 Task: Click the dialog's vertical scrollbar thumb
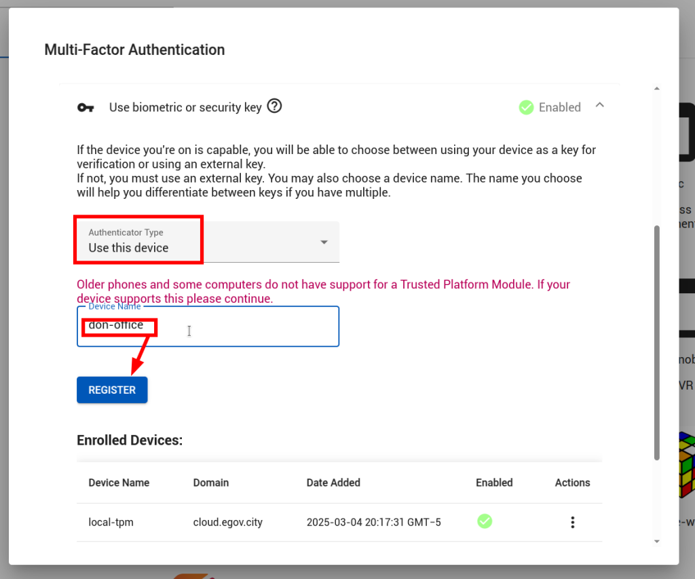tap(657, 343)
